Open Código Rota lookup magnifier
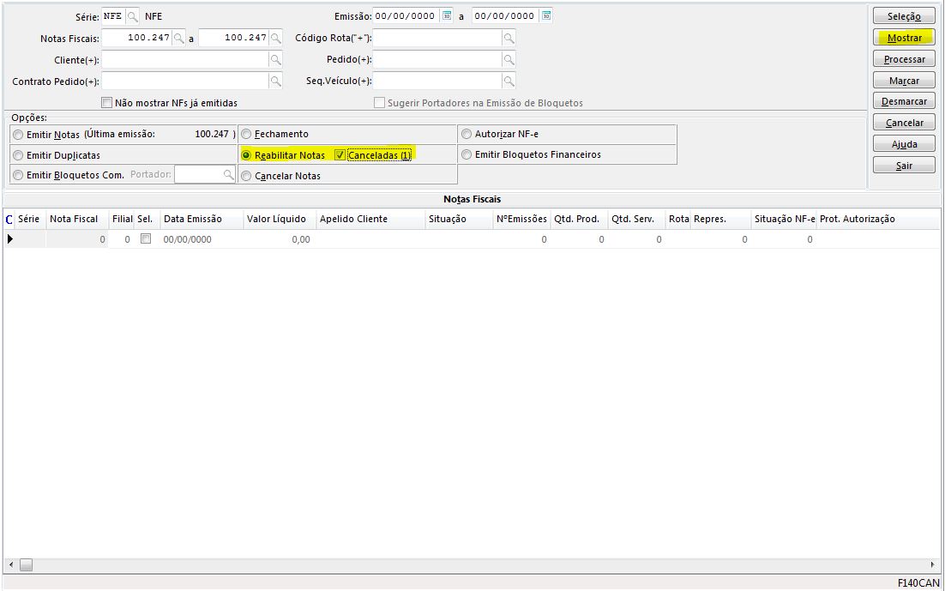Viewport: 945px width, 591px height. tap(509, 38)
